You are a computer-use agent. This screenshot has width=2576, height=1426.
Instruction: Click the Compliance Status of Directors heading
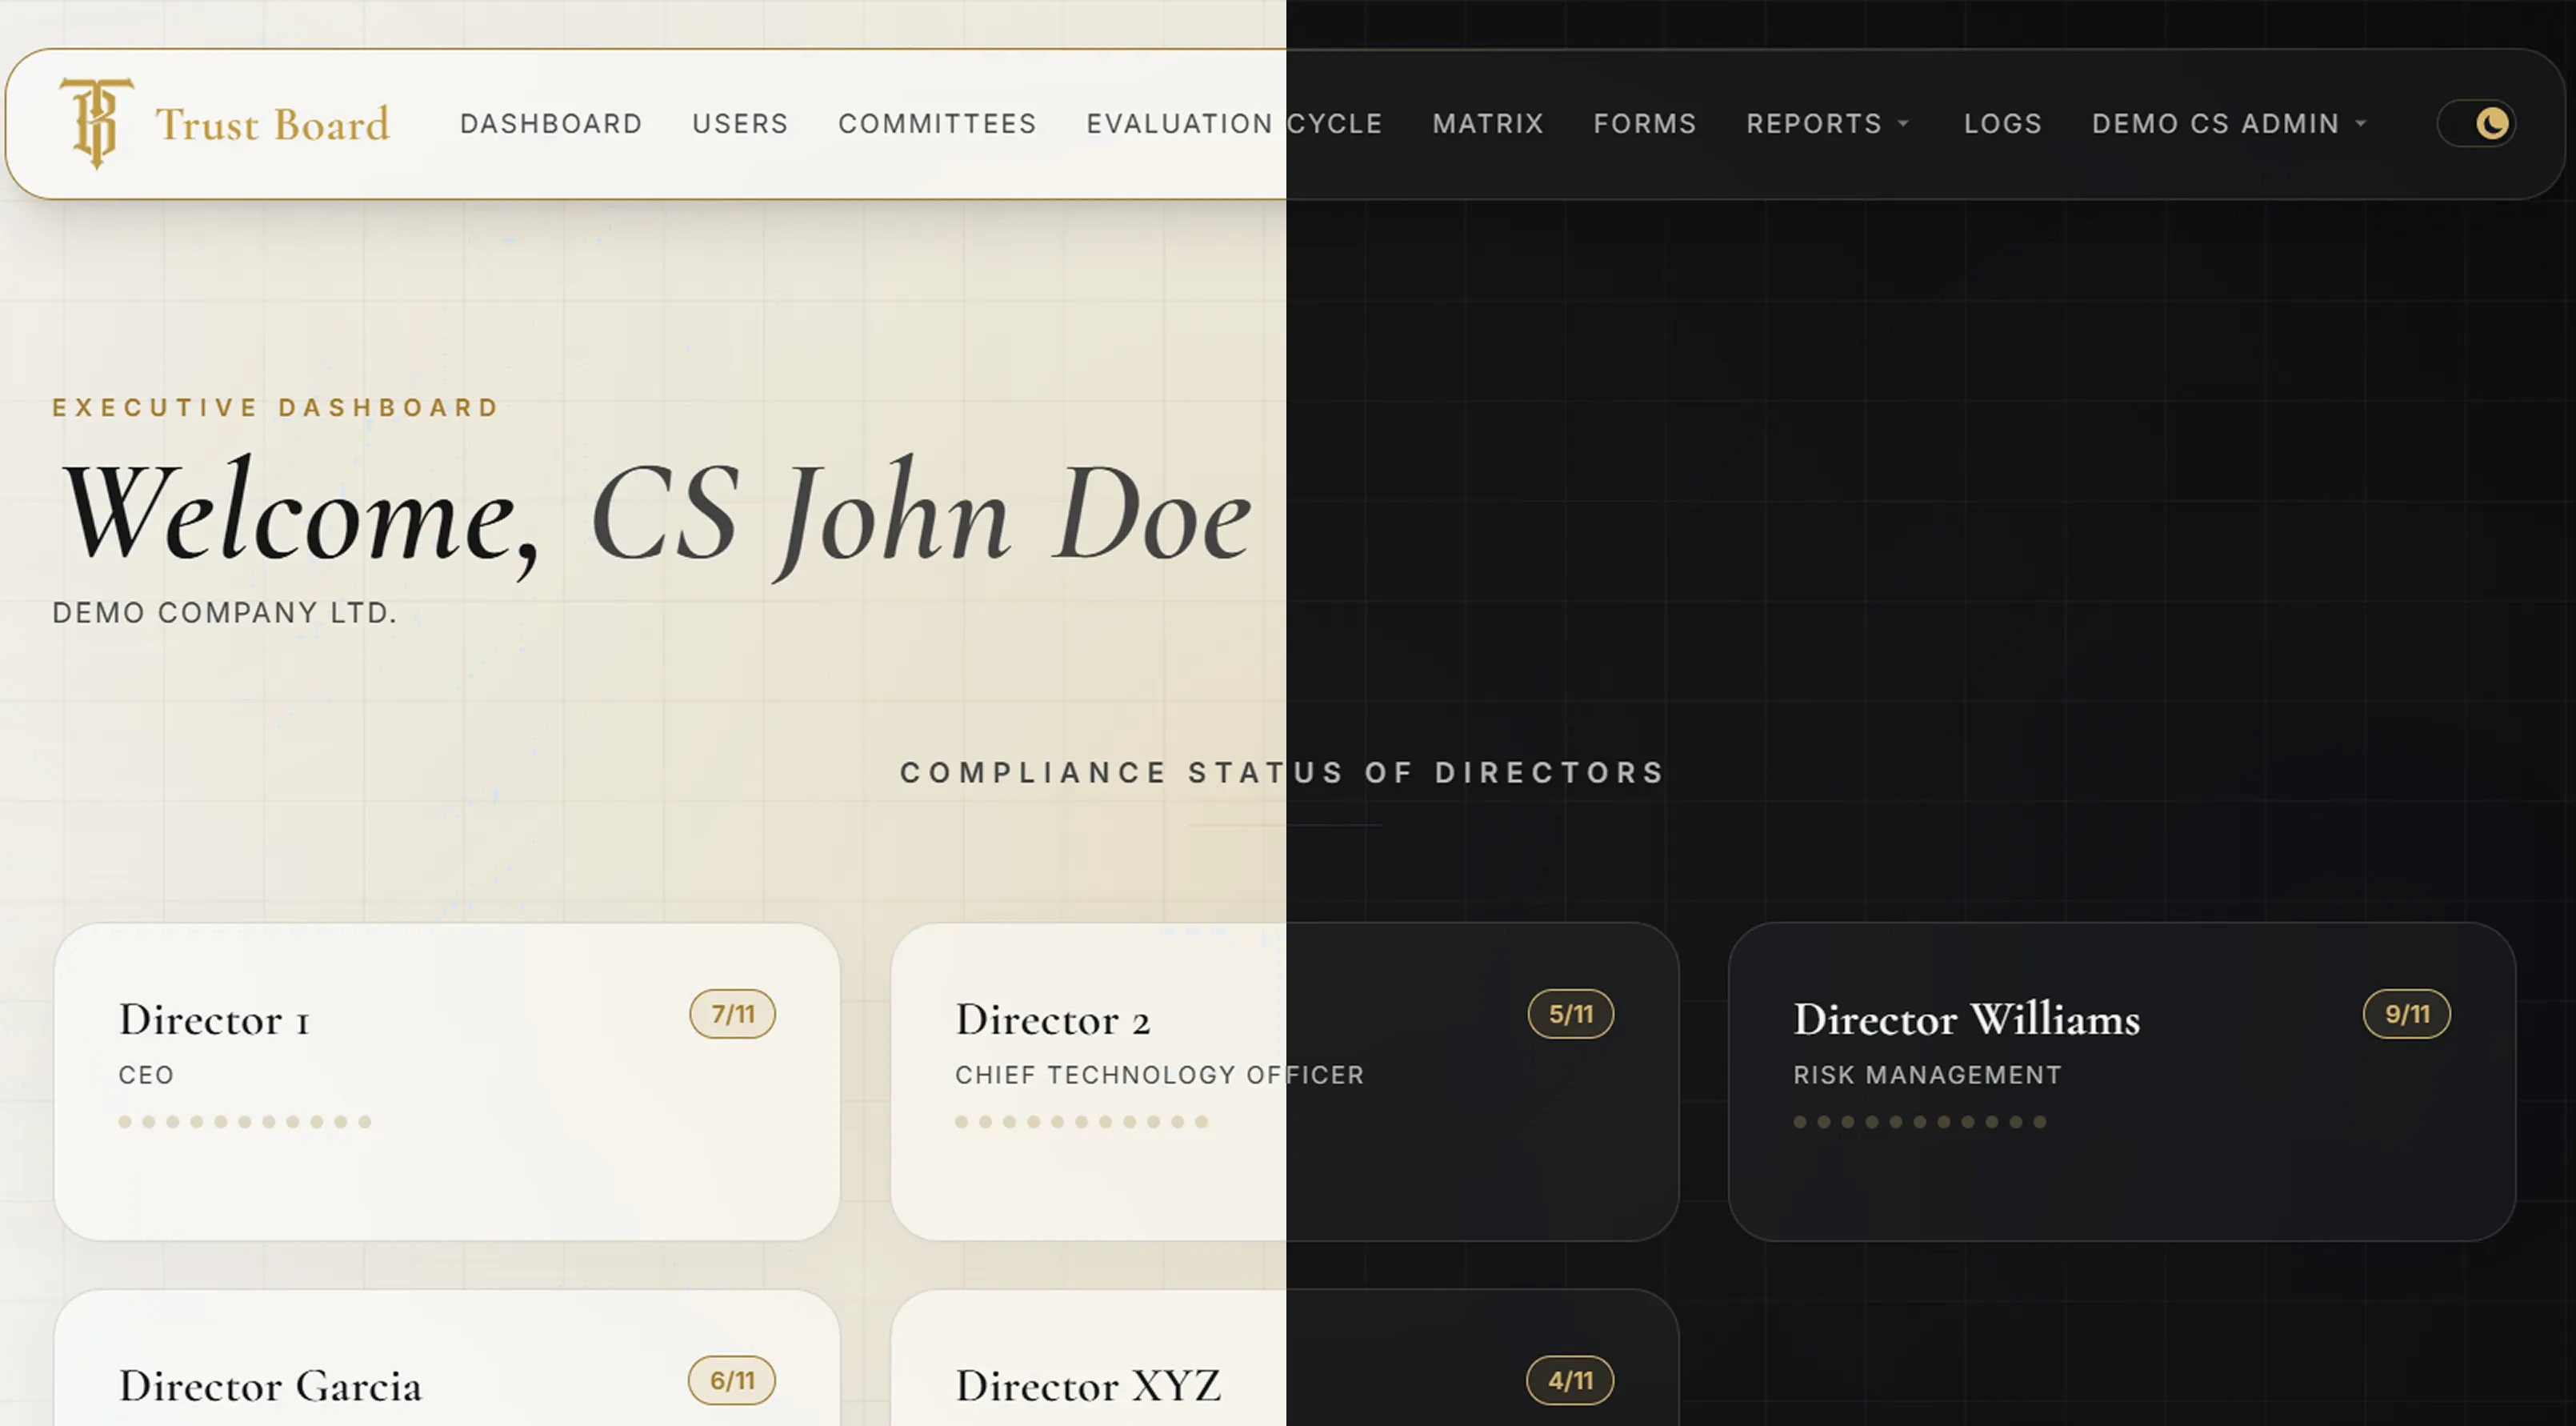click(1283, 773)
